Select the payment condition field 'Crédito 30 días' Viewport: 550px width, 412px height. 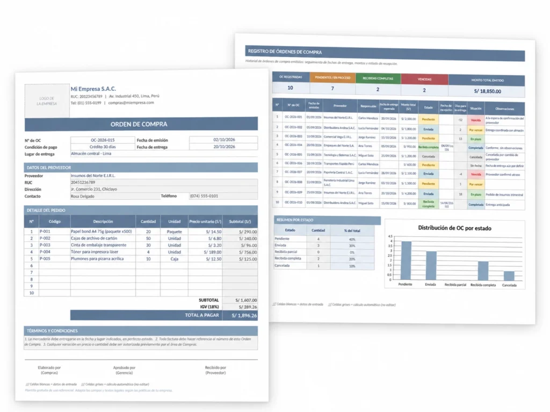point(103,147)
